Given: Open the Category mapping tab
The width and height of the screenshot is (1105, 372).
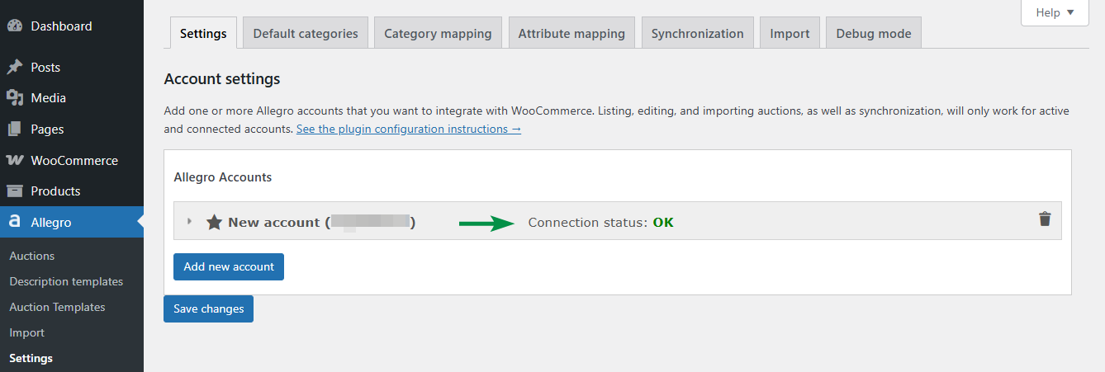Looking at the screenshot, I should pyautogui.click(x=438, y=33).
